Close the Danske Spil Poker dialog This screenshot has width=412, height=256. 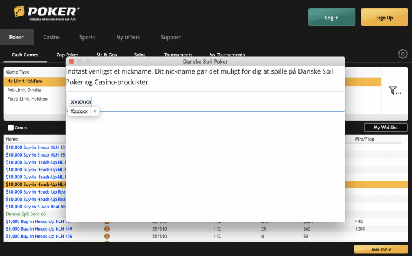71,62
